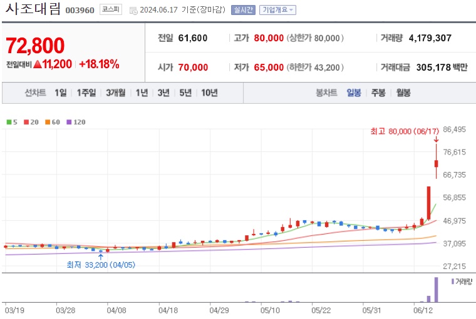Click the orange 60-day moving average swatch
Viewport: 476px width, 319px height.
pos(48,122)
